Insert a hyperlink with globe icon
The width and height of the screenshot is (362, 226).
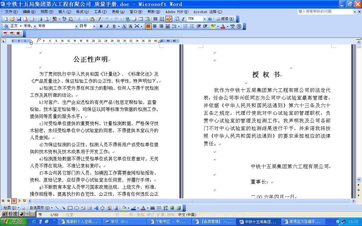(128, 19)
